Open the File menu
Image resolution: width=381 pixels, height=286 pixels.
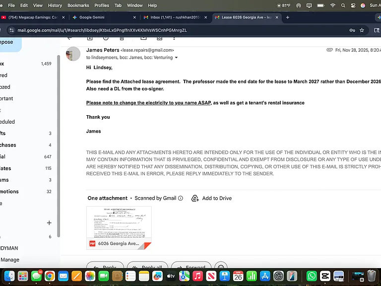(x=11, y=5)
